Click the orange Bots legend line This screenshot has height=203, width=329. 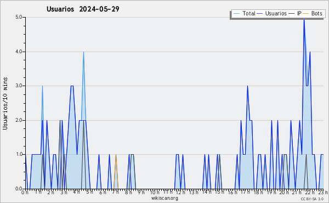pyautogui.click(x=306, y=13)
